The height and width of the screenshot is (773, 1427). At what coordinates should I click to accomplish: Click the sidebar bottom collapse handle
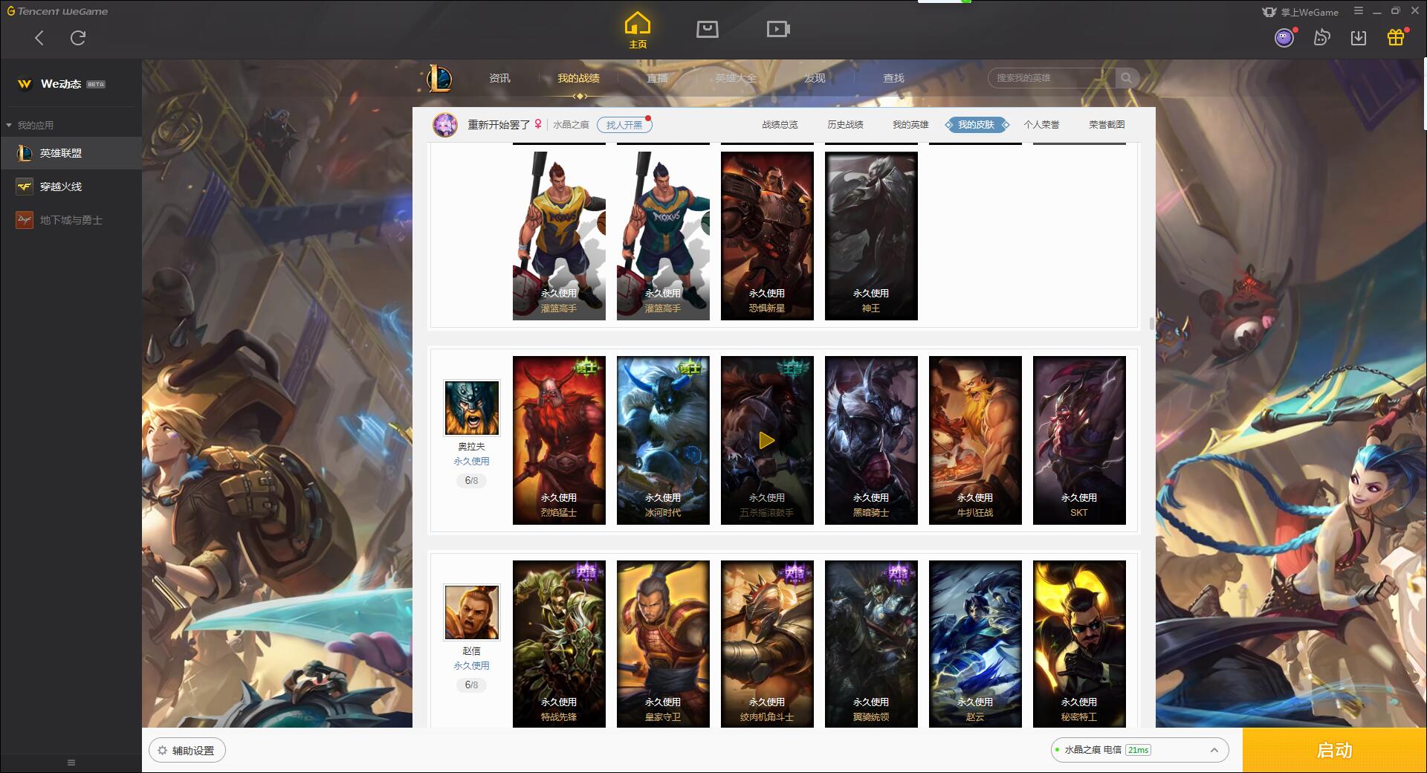tap(71, 763)
